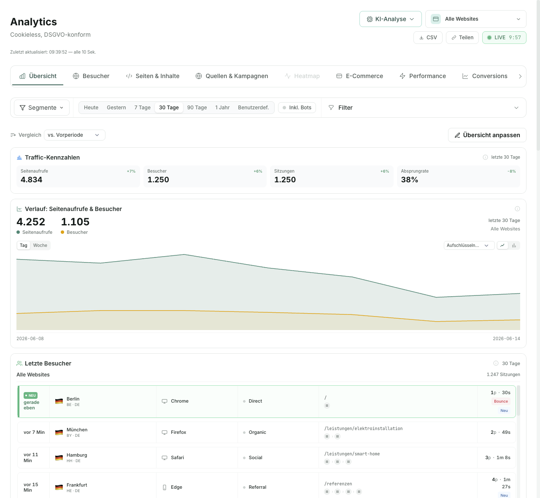
Task: Toggle the Inkl. Bots option
Action: click(x=297, y=108)
